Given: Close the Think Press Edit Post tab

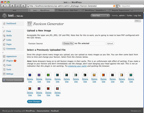Looking at the screenshot, I should coord(56,10).
